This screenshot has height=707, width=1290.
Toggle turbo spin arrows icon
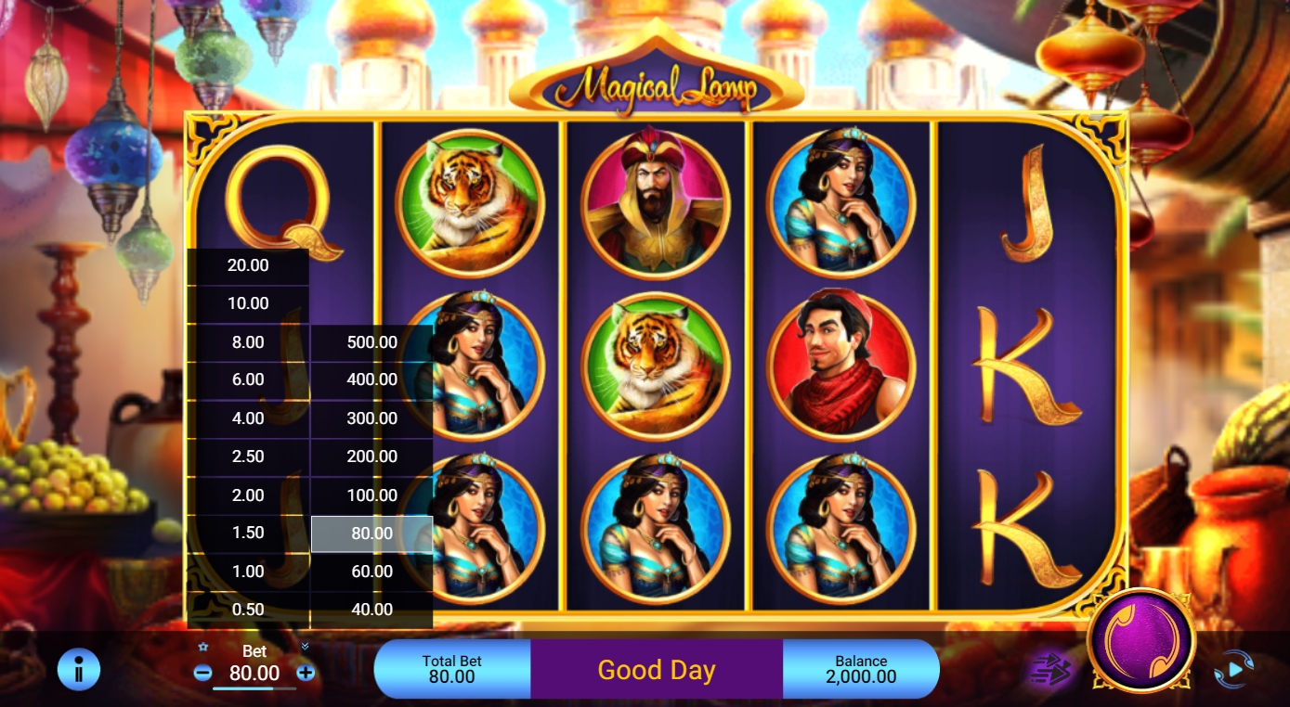pos(1051,669)
